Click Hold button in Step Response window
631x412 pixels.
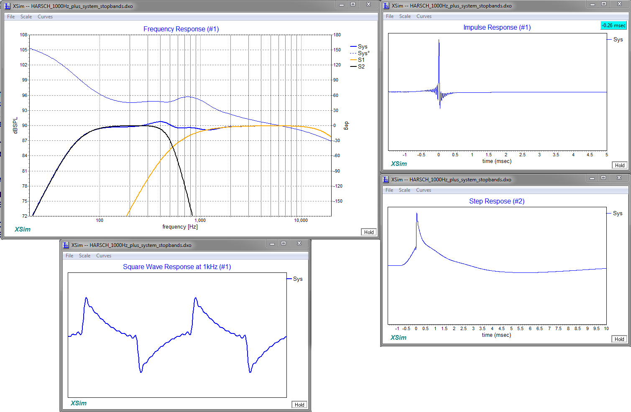(619, 339)
